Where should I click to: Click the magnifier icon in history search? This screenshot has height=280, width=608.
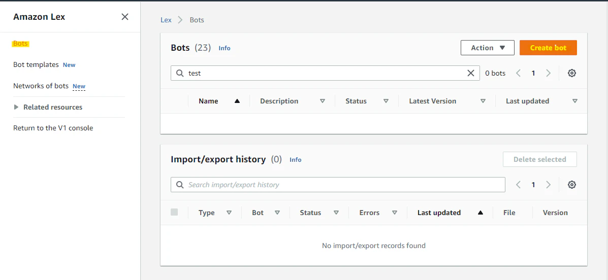tap(180, 185)
